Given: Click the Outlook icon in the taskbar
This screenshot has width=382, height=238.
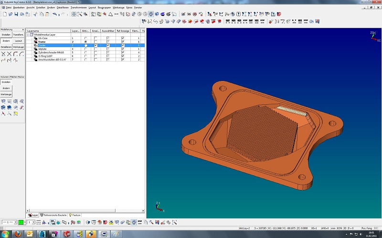Looking at the screenshot, I should pyautogui.click(x=30, y=234).
